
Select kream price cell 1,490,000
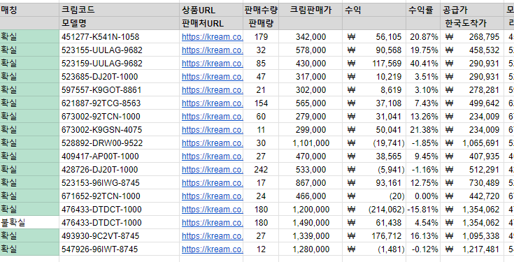[310, 223]
